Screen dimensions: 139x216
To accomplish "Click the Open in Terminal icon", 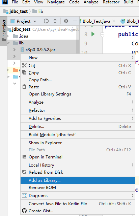I will click(24, 157).
